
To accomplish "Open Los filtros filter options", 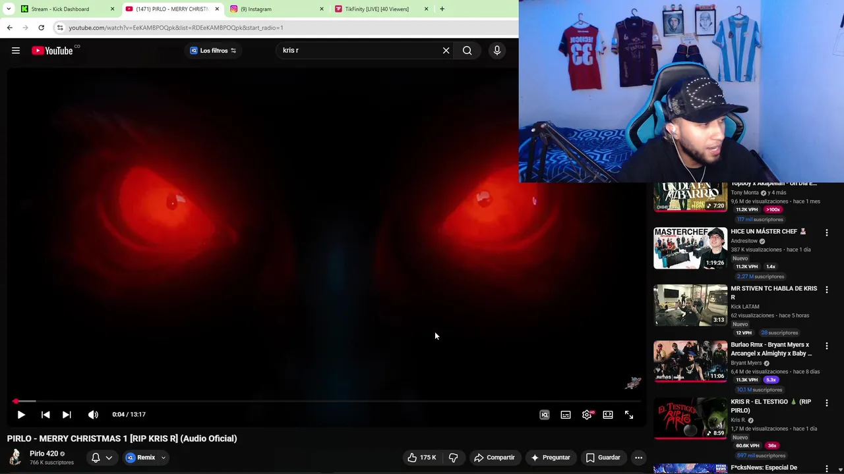I will 214,51.
